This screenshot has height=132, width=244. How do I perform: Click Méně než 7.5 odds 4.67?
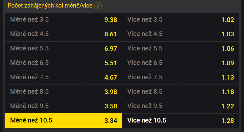click(x=64, y=78)
